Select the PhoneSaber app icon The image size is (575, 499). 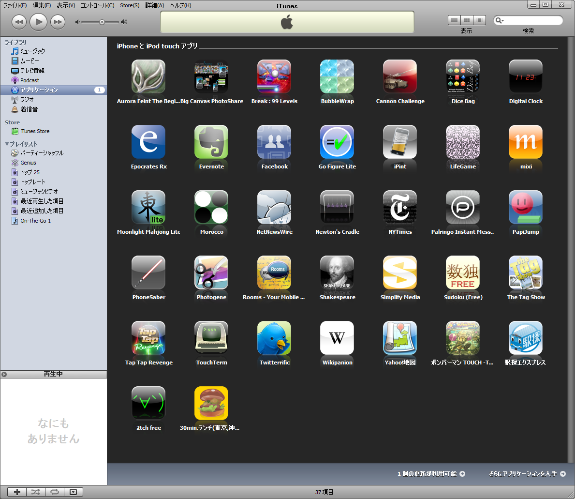pyautogui.click(x=148, y=272)
